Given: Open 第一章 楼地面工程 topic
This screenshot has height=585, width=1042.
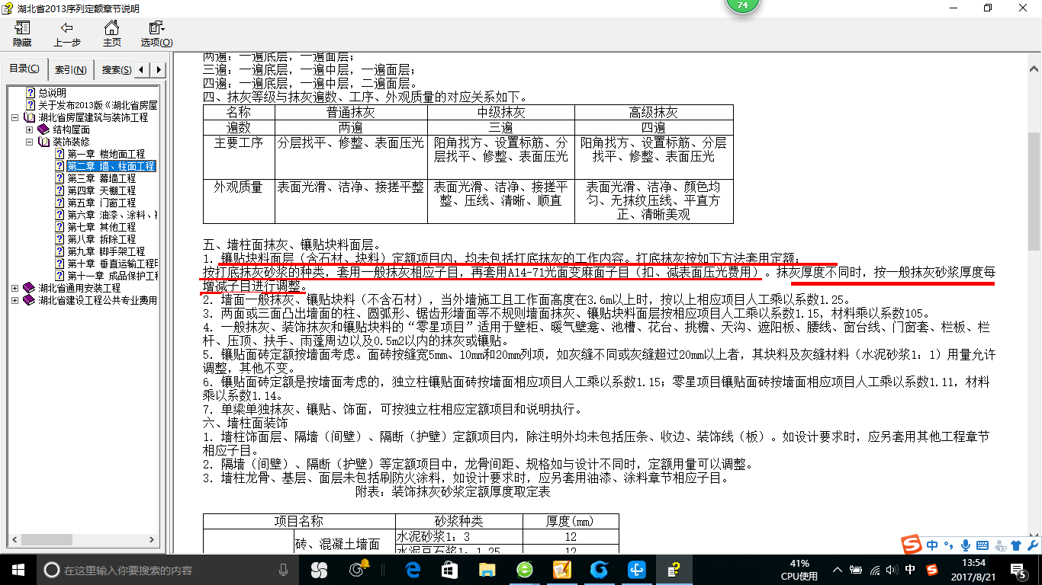Looking at the screenshot, I should point(105,154).
